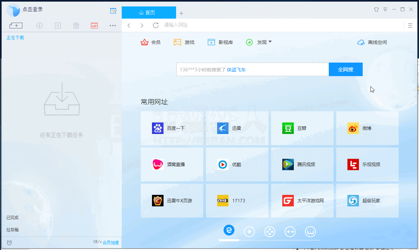Click 点击登录 to sign in
Image resolution: width=419 pixels, height=250 pixels.
tap(33, 9)
